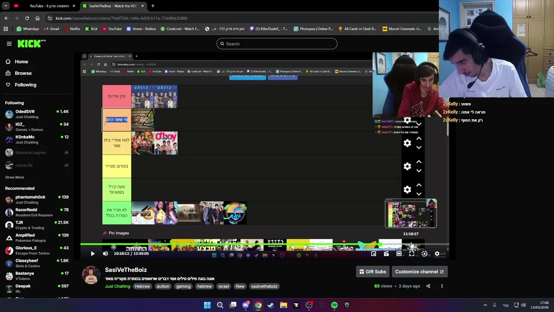The height and width of the screenshot is (312, 554).
Task: Select the New tag
Action: click(240, 286)
